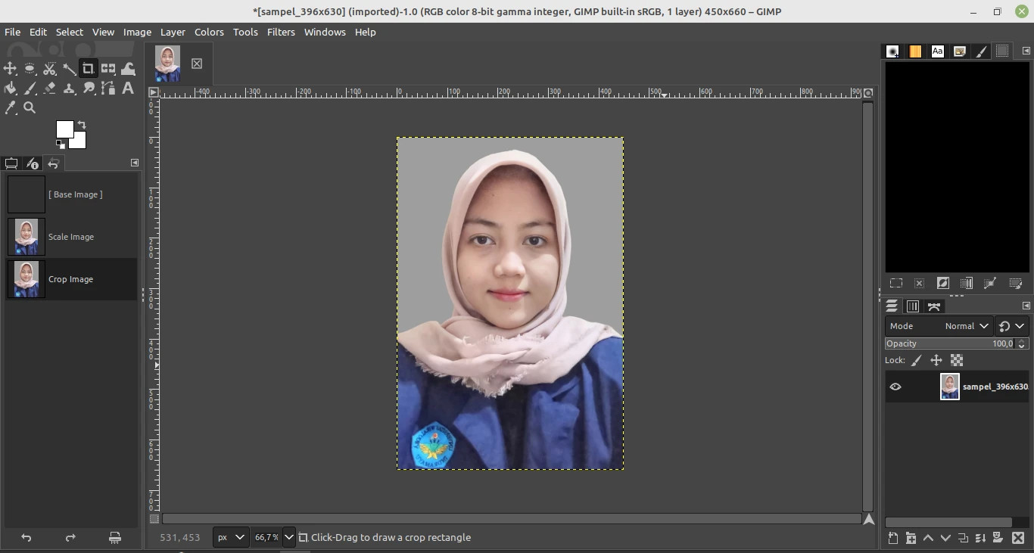
Task: Switch to the Paths tab
Action: point(934,306)
